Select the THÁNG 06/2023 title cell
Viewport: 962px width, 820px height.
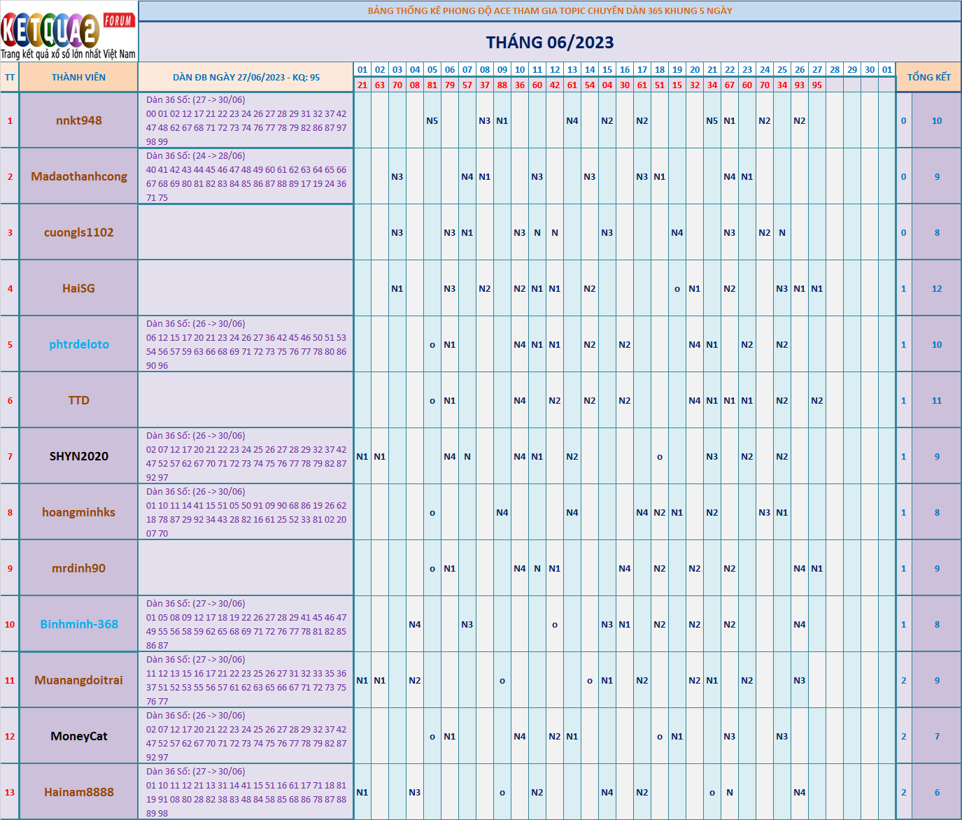click(x=550, y=43)
